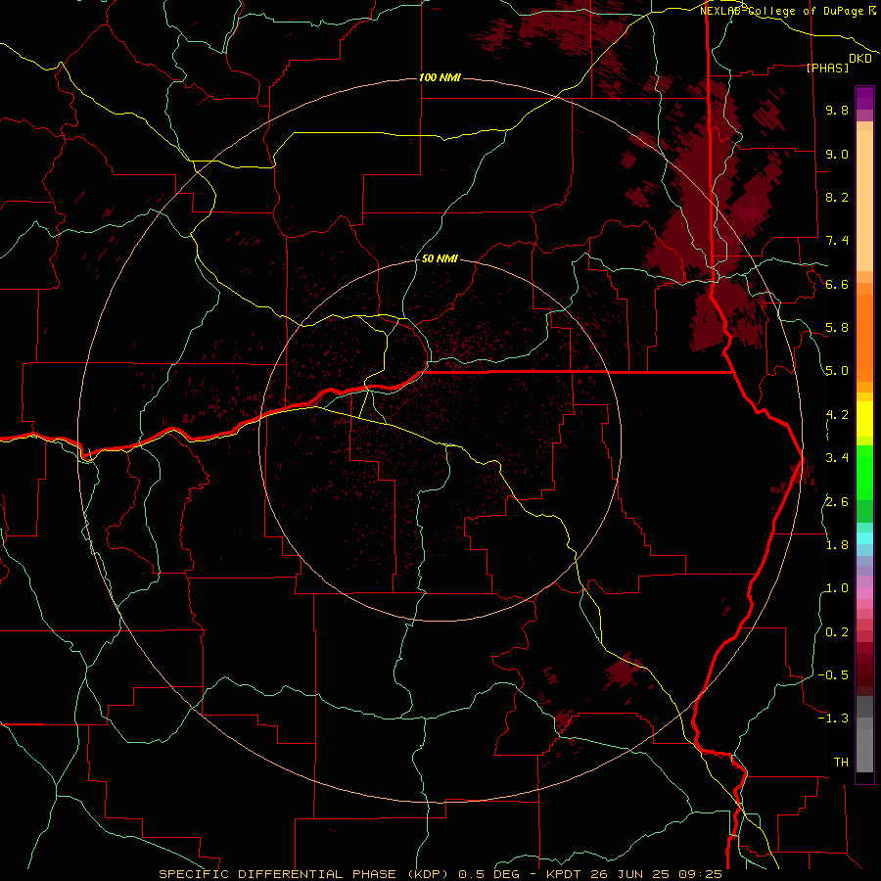Click the 7.4 scale value label
The width and height of the screenshot is (881, 881).
click(837, 241)
